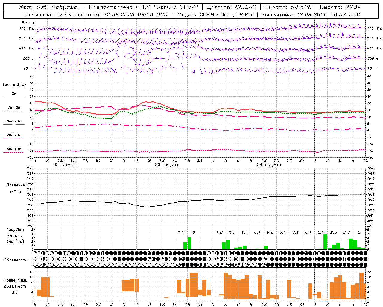Click the 700 гПа temperature legend entry
Viewport: 383px width, 307px height.
point(14,135)
